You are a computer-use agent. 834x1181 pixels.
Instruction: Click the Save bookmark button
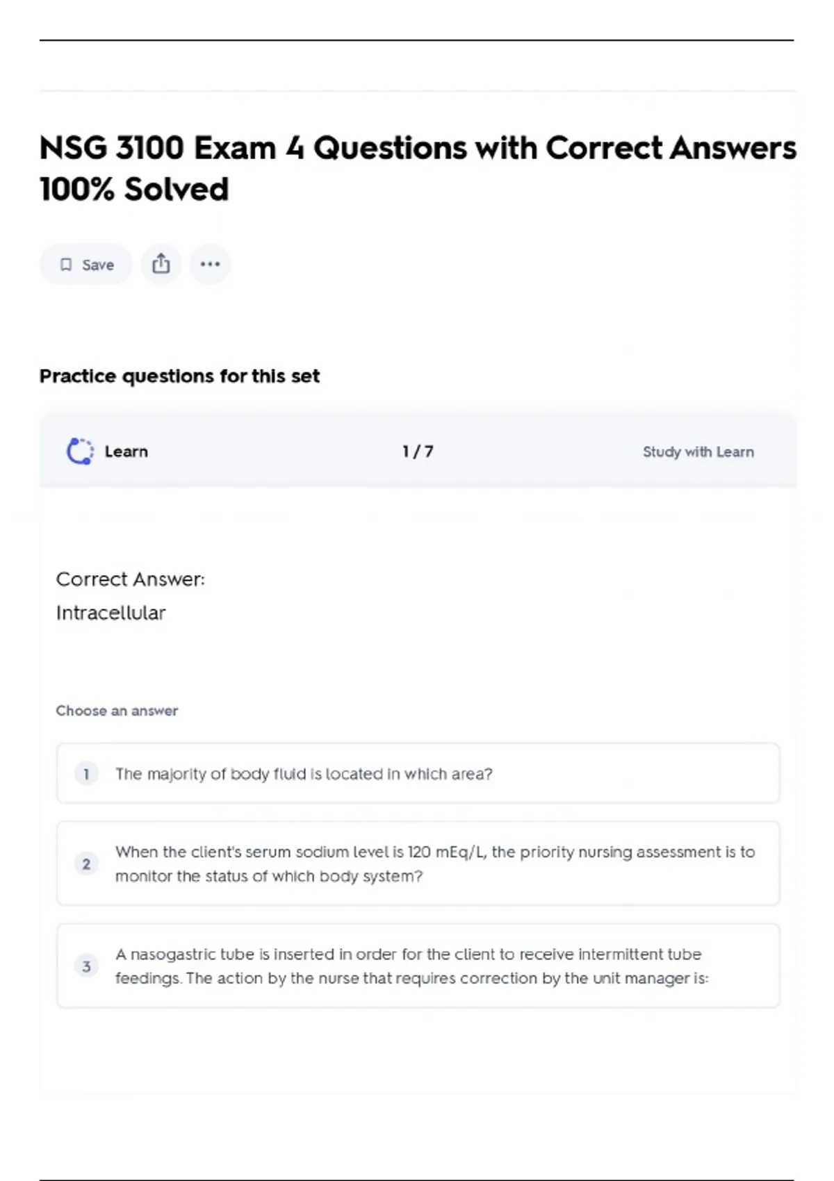tap(85, 265)
